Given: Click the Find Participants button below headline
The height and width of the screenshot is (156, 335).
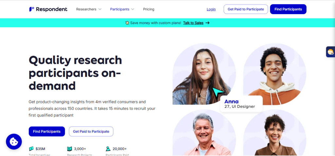Looking at the screenshot, I should click(47, 131).
